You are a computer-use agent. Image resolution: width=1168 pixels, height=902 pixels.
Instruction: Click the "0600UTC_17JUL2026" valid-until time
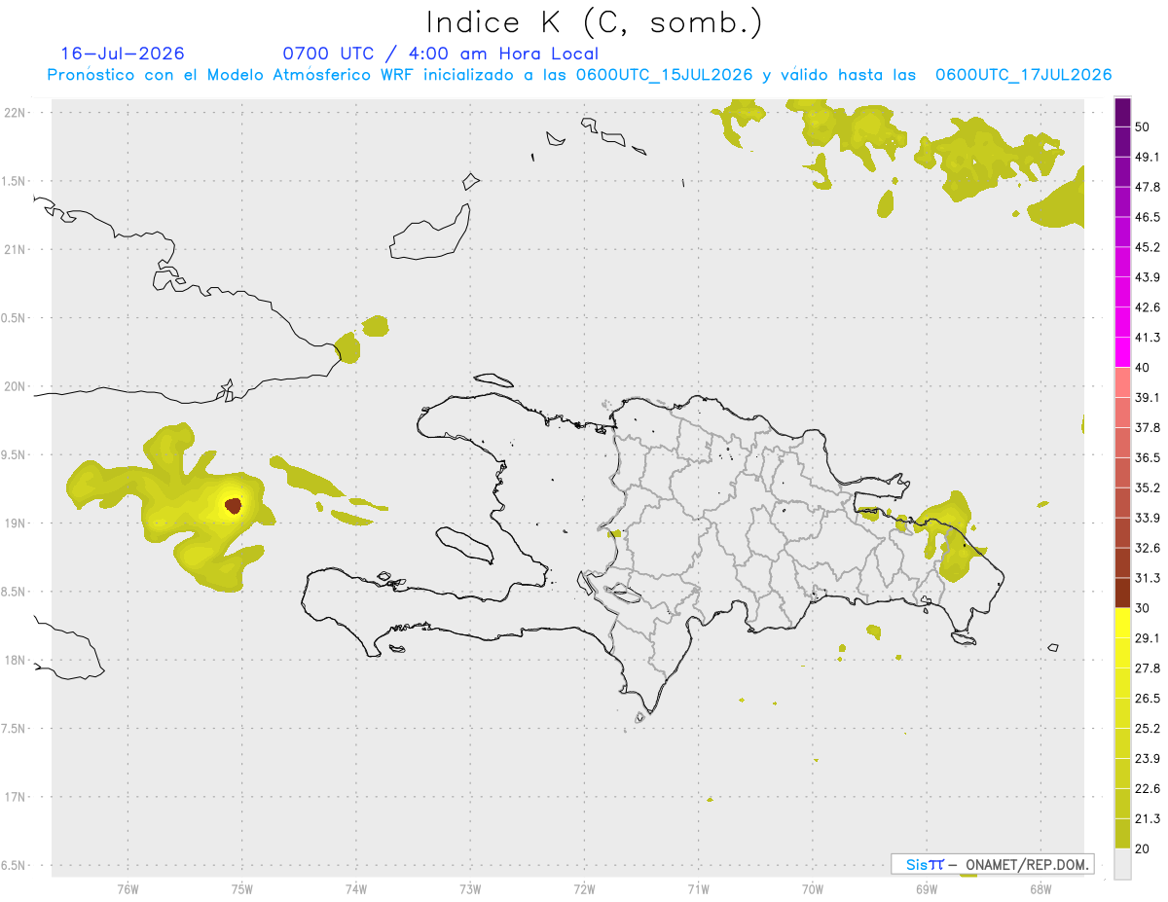[x=1023, y=75]
